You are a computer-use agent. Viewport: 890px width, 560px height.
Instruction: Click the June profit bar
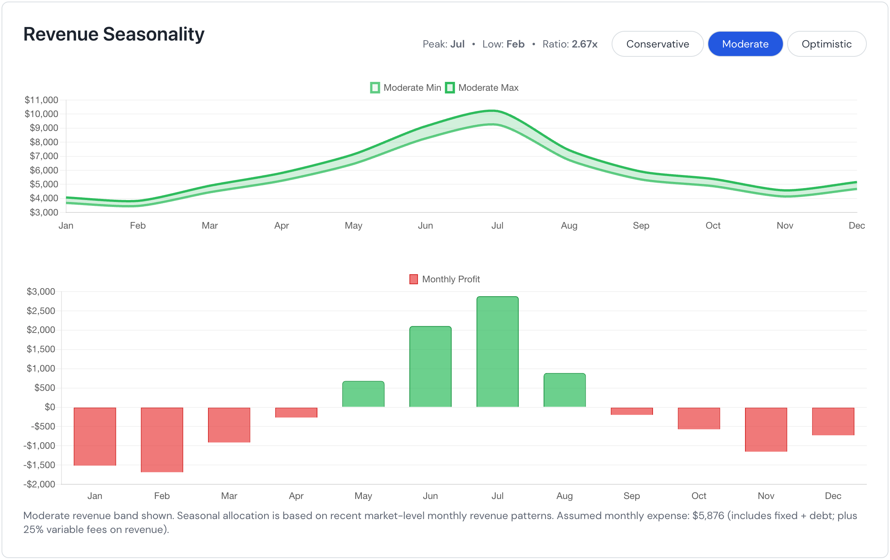[x=430, y=367]
